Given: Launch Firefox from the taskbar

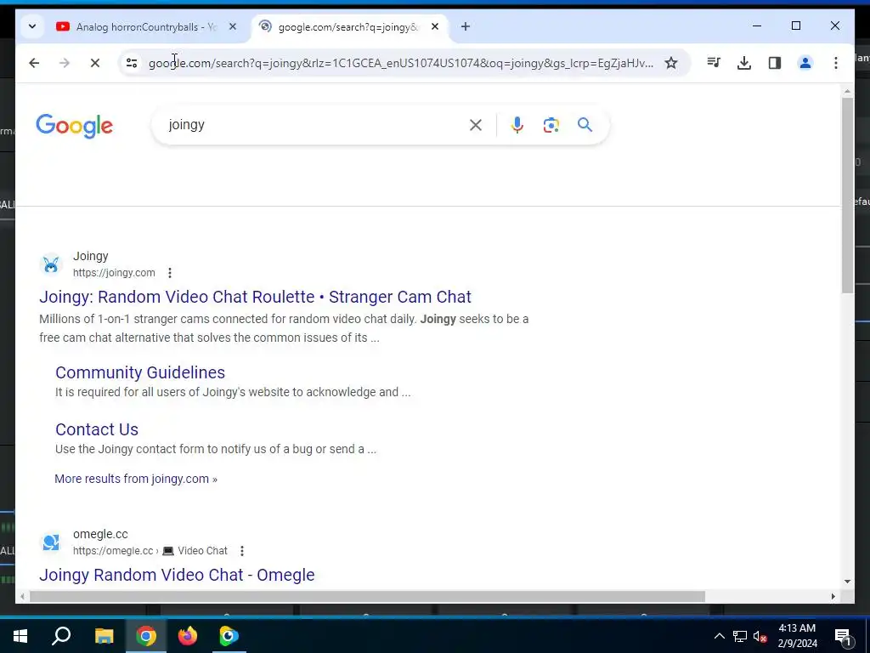Looking at the screenshot, I should [188, 636].
